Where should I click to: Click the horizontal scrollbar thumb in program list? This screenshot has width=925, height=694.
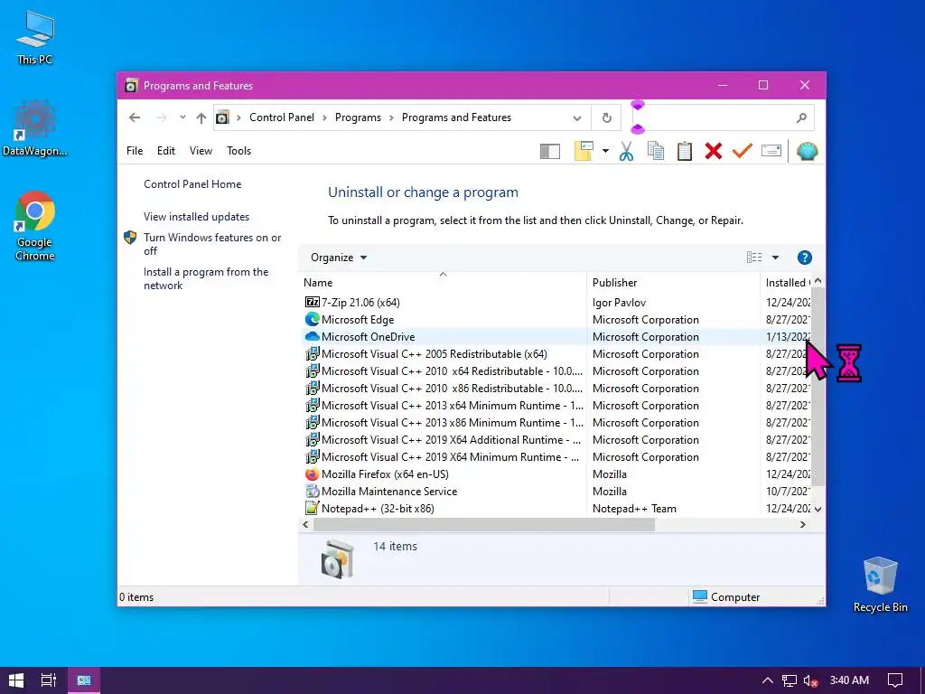484,525
